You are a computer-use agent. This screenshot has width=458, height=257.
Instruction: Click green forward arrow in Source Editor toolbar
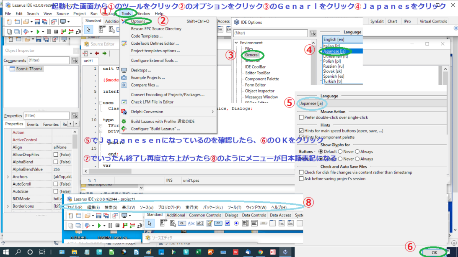pyautogui.click(x=104, y=53)
